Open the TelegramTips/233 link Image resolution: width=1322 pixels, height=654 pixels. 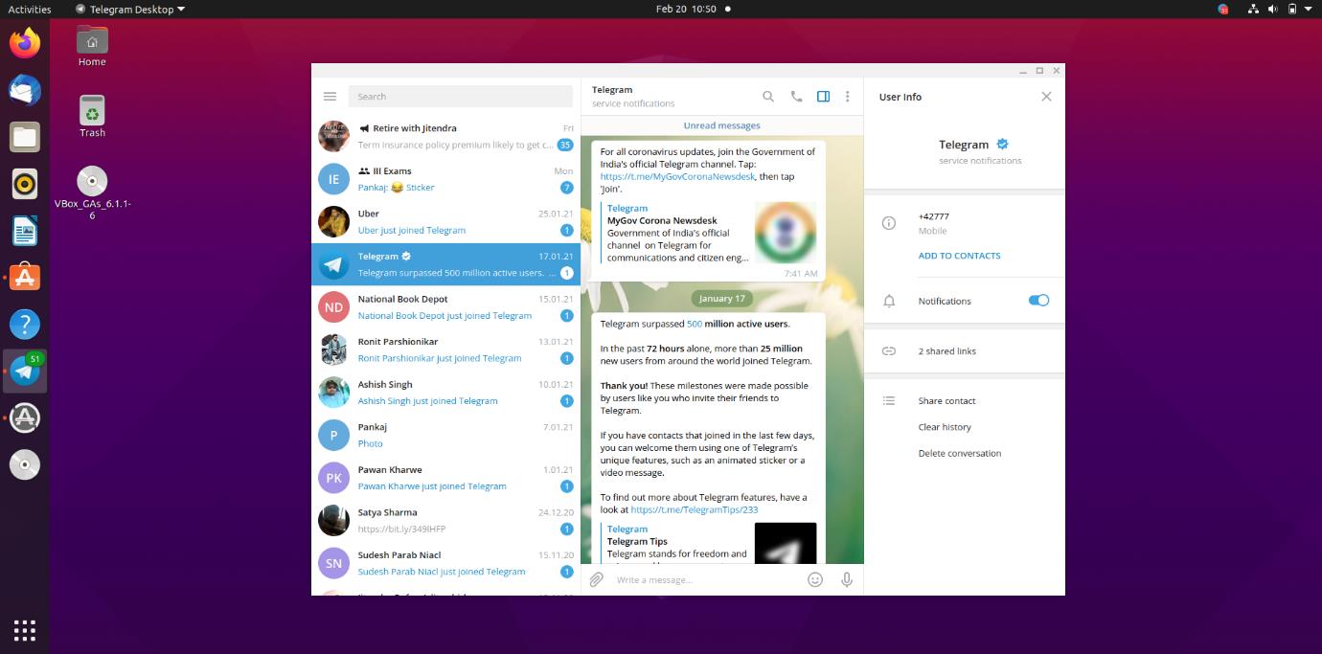tap(694, 510)
